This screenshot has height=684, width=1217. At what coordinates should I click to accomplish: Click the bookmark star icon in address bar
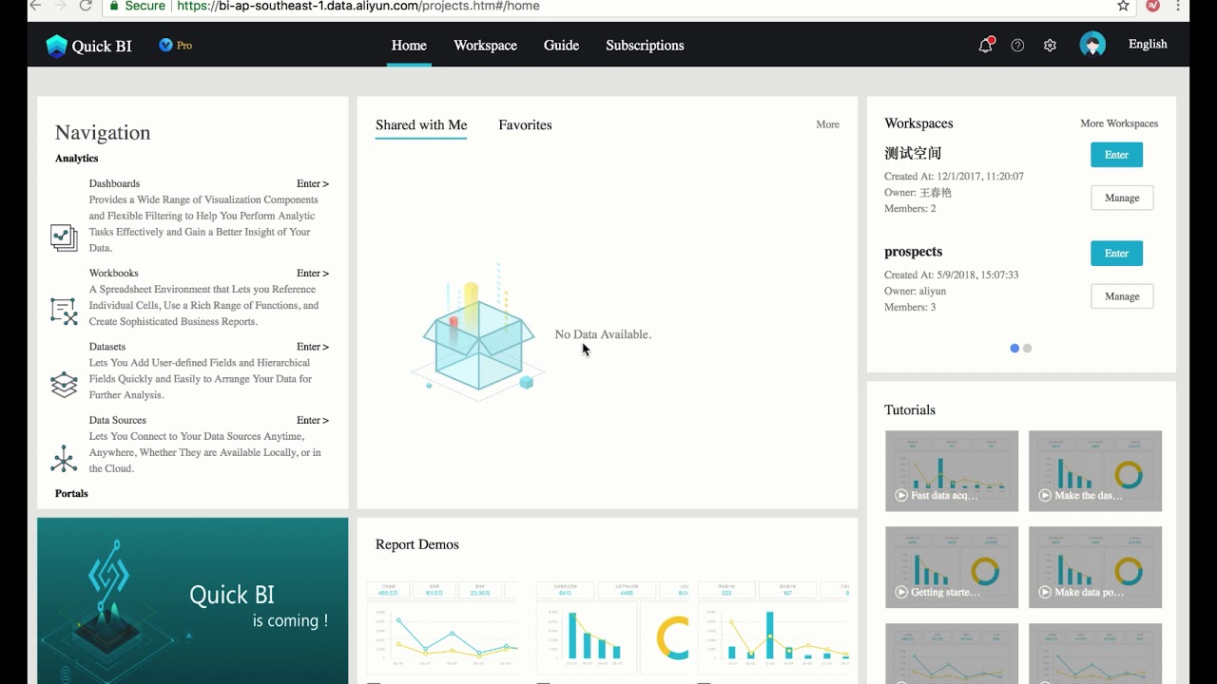1123,6
